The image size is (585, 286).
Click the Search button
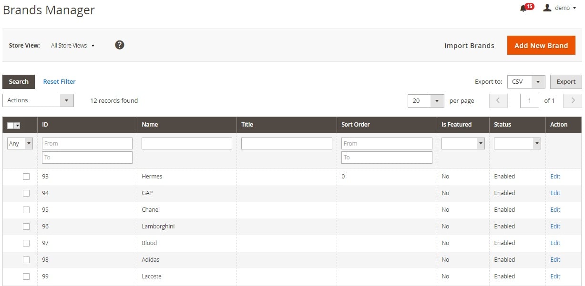point(19,81)
